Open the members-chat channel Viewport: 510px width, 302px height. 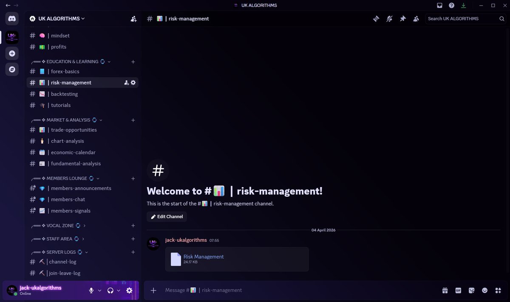point(82,199)
